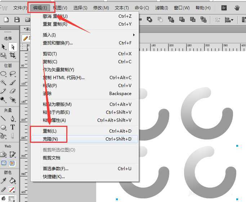Viewport: 246px width, 202px height.
Task: Choose 重制(L) from Edit menu
Action: [x=85, y=131]
